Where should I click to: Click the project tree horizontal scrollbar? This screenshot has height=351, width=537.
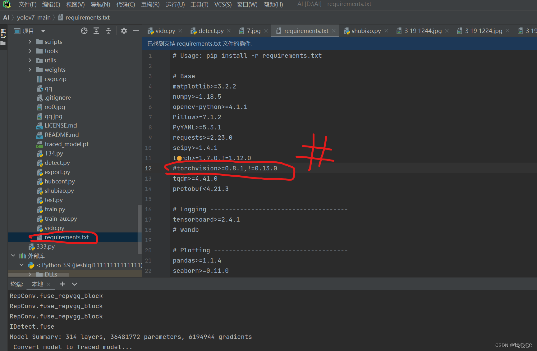[x=39, y=275]
